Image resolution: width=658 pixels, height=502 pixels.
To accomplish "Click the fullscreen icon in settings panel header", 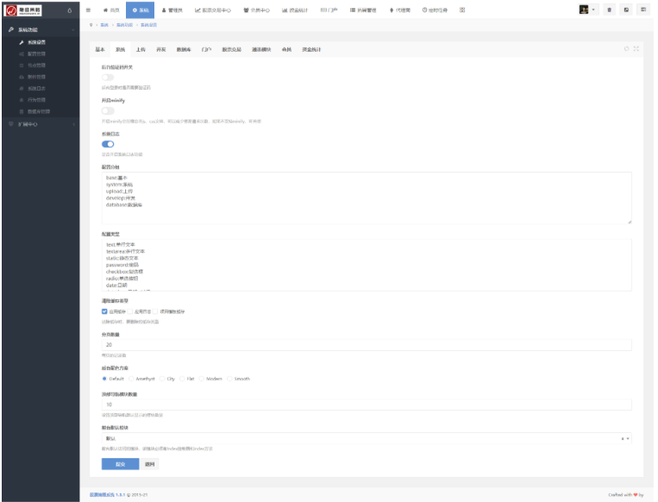I will [x=636, y=48].
